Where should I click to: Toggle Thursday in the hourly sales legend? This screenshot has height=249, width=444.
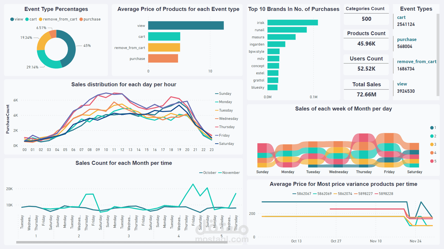[x=225, y=127]
